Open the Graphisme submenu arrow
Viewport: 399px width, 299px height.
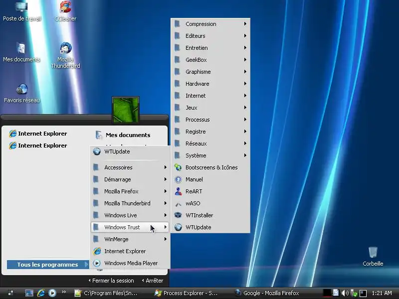click(x=245, y=72)
